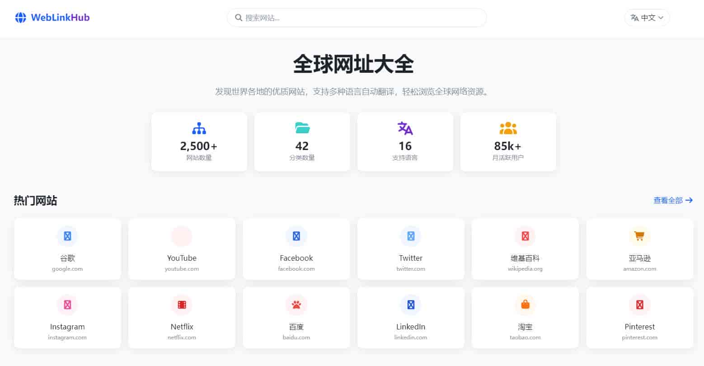The image size is (704, 366).
Task: Visit the netflix.com link
Action: (182, 338)
